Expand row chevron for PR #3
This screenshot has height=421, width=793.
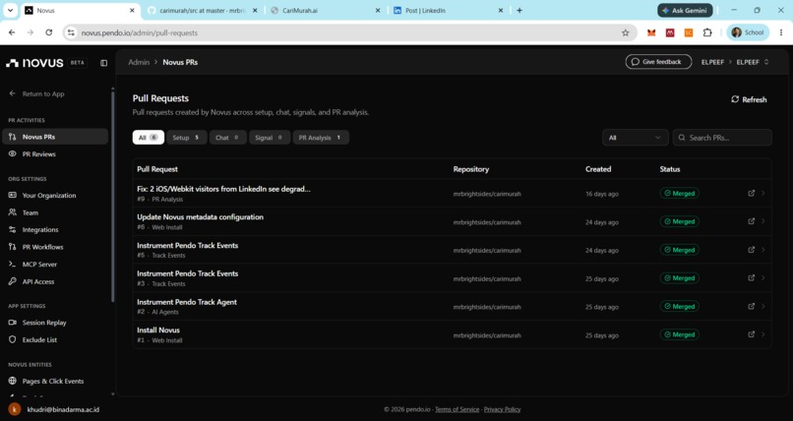pyautogui.click(x=763, y=278)
